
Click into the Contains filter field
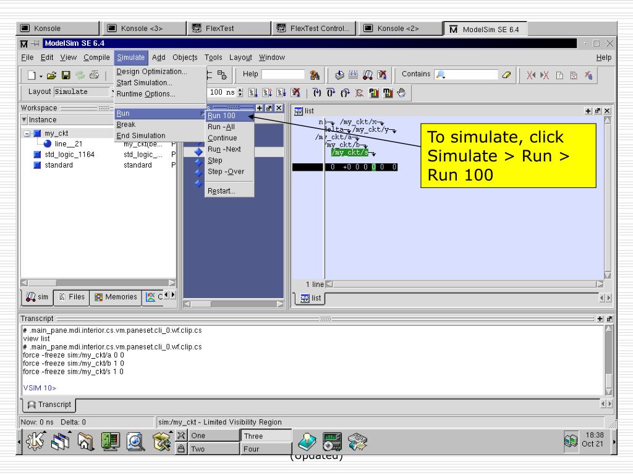[x=466, y=74]
